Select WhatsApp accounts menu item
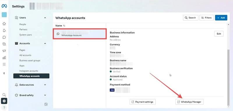The image size is (233, 111). (x=31, y=76)
